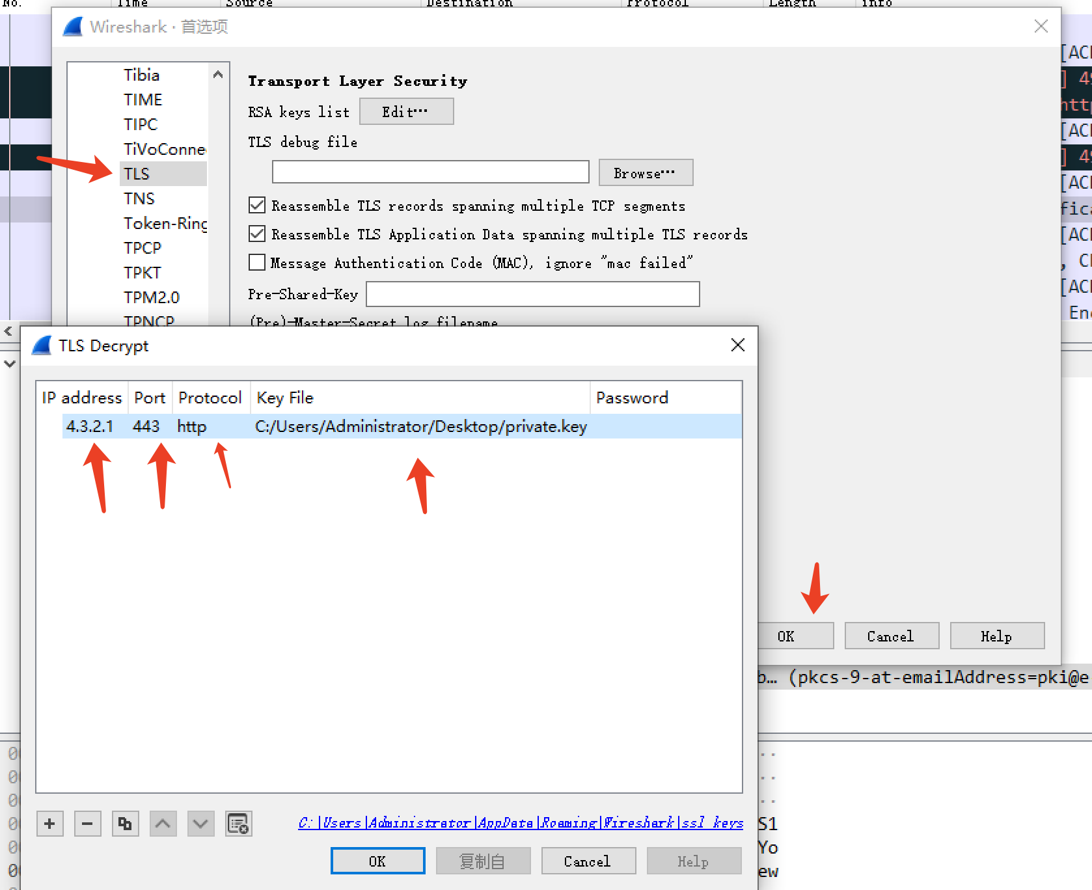The height and width of the screenshot is (890, 1092).
Task: Copy decrypt entries from another profile
Action: 239,823
